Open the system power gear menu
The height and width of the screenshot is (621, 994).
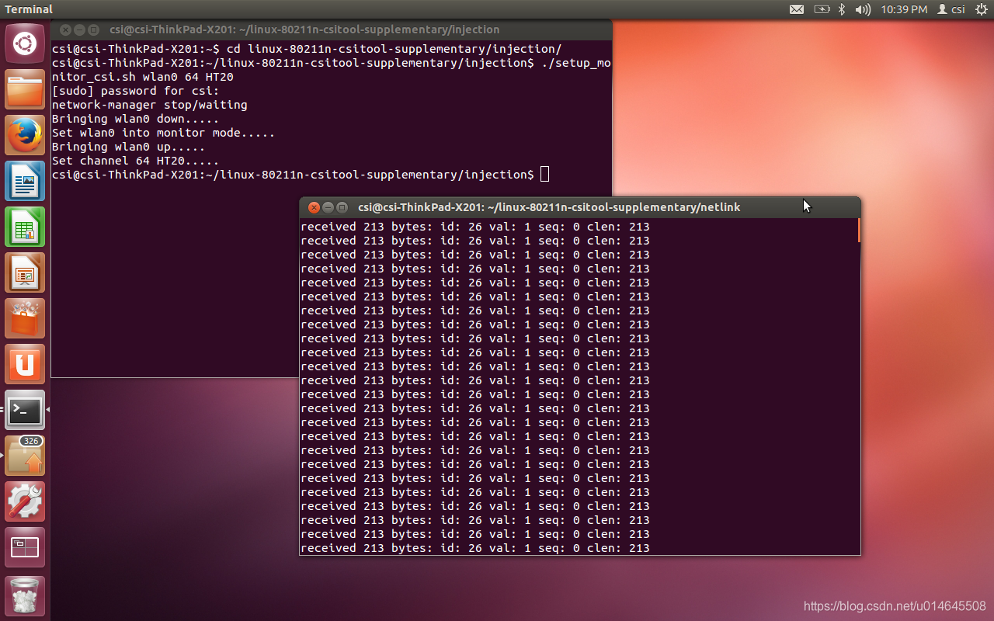[x=980, y=9]
